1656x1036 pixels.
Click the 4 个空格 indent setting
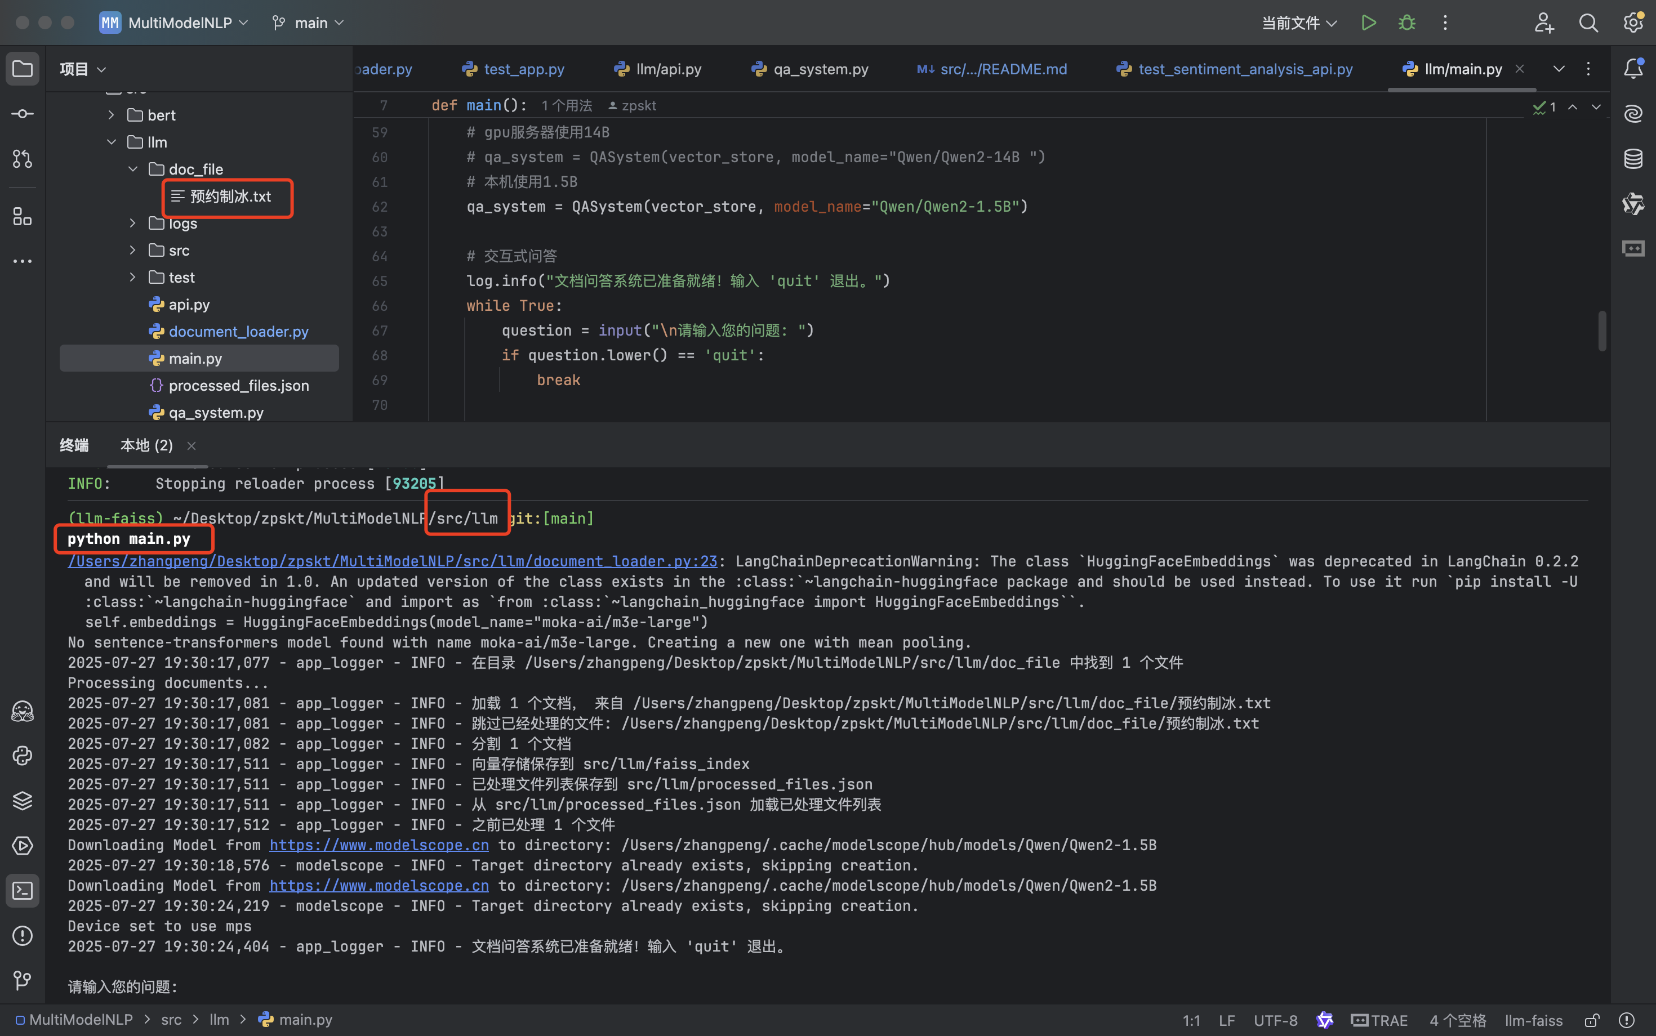pos(1458,1020)
